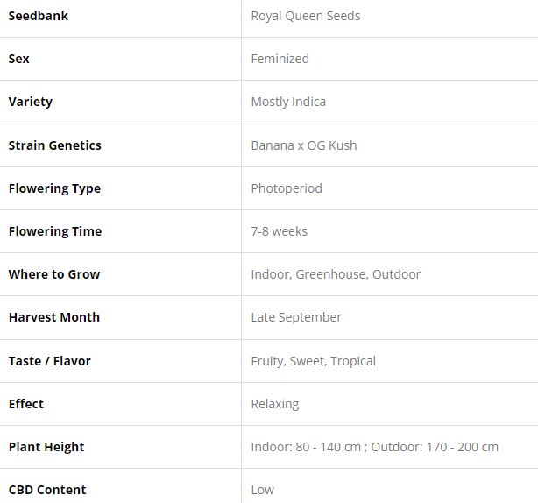Click the 7-8 weeks flowering time value
The width and height of the screenshot is (538, 503).
279,231
